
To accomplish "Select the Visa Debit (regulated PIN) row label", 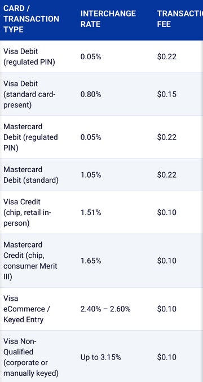I will (29, 57).
